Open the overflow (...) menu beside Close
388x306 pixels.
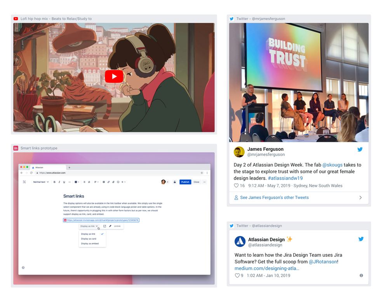[204, 182]
